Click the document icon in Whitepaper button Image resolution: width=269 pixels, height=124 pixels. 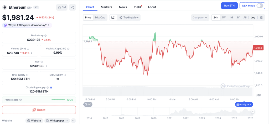48,121
